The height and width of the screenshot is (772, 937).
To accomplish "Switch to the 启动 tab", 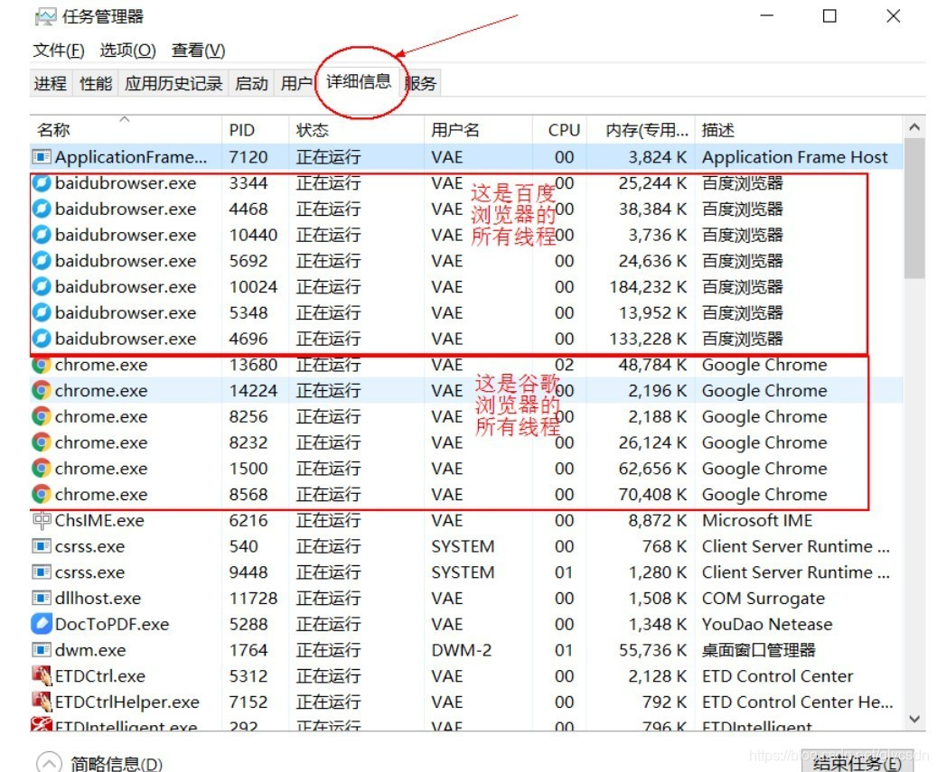I will 251,83.
